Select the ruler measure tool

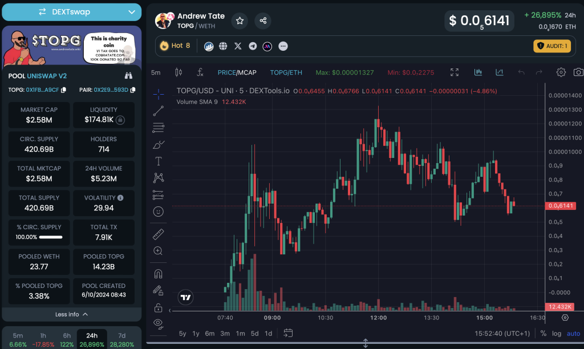pos(159,234)
